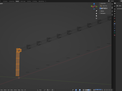Switch to the Game Logic workspace tab
Image resolution: width=122 pixels, height=91 pixels.
point(23,1)
